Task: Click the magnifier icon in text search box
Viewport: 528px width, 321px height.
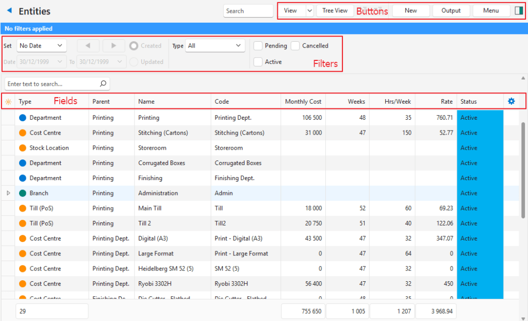Action: [103, 84]
